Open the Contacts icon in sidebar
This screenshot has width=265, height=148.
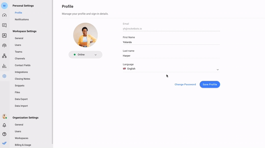[x=4, y=35]
